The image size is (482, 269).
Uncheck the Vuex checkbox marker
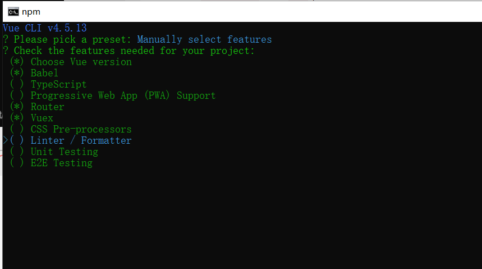point(17,118)
